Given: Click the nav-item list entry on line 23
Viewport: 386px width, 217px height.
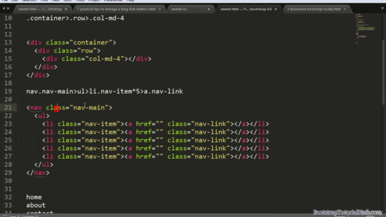Looking at the screenshot, I should tap(156, 124).
